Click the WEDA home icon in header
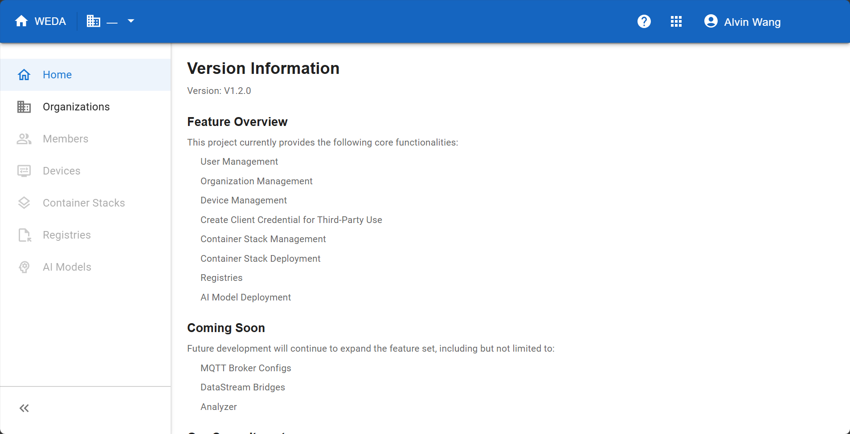This screenshot has height=434, width=850. (x=21, y=21)
